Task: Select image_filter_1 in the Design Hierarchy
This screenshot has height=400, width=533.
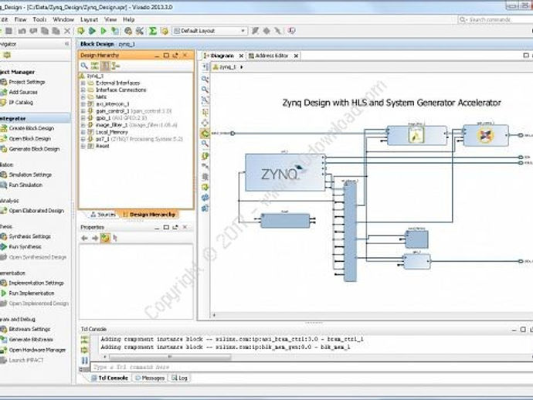Action: [111, 125]
